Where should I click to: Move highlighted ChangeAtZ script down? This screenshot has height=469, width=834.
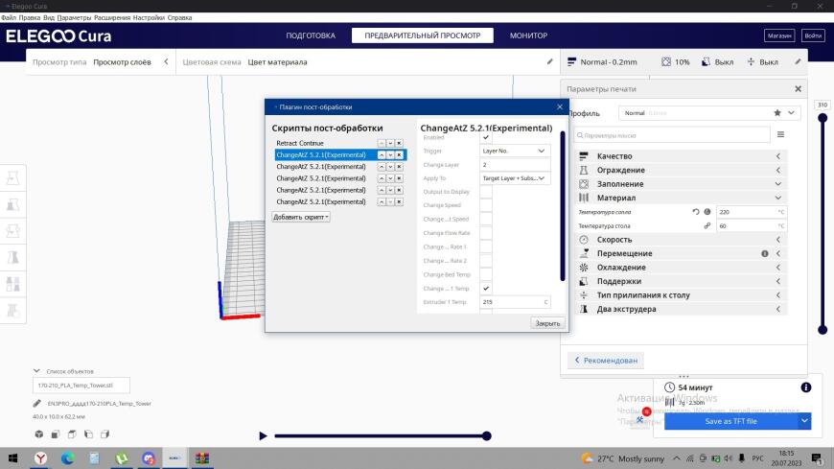point(390,155)
